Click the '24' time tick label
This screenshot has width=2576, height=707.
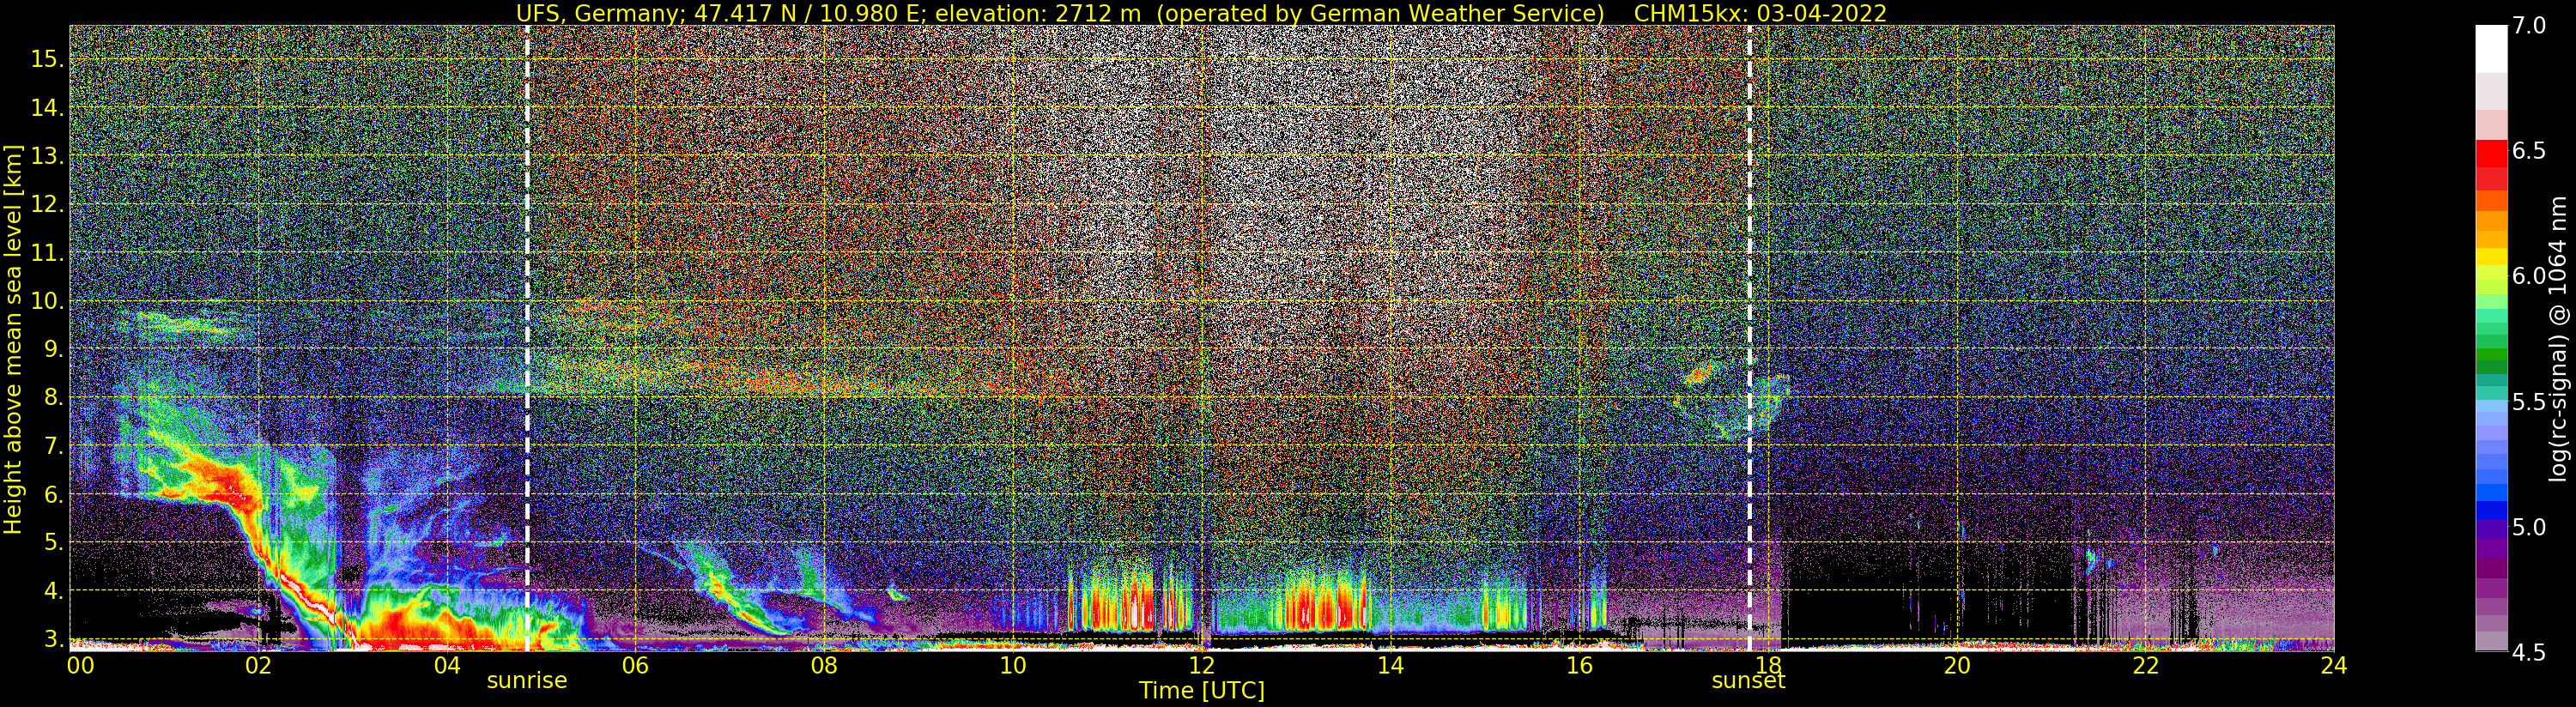point(2334,666)
